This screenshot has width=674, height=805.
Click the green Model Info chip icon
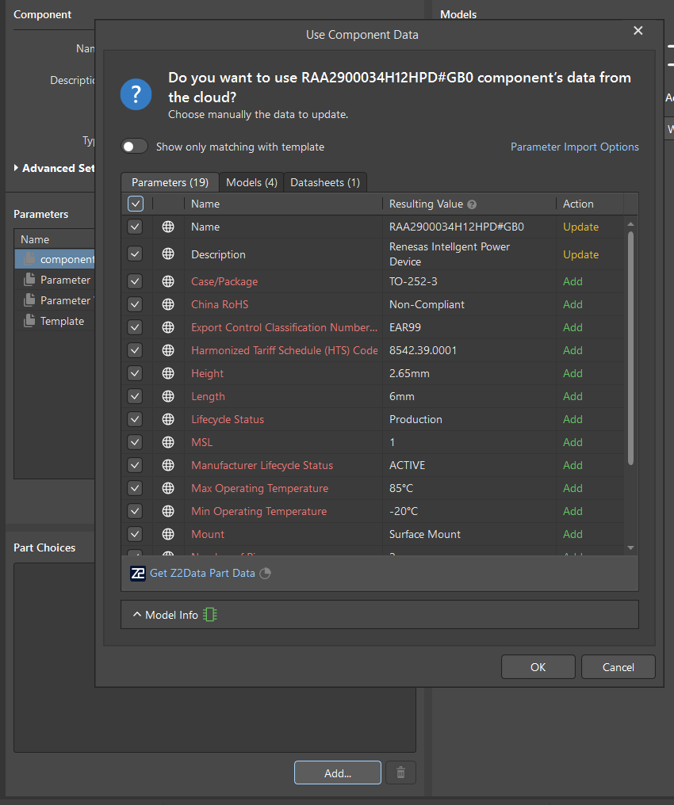(209, 615)
